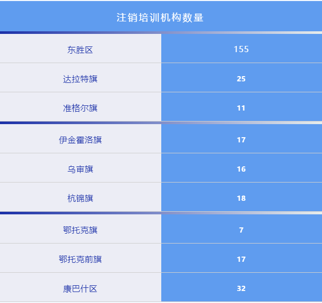
Task: Click the value 7 for 鄂托克旗
Action: point(241,231)
